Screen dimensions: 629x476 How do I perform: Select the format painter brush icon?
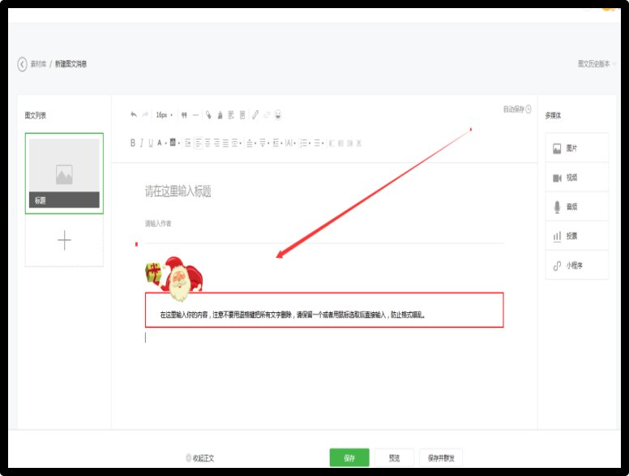point(220,115)
